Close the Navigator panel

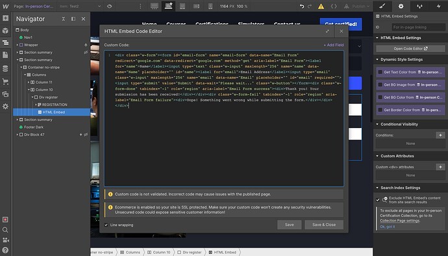[x=83, y=19]
